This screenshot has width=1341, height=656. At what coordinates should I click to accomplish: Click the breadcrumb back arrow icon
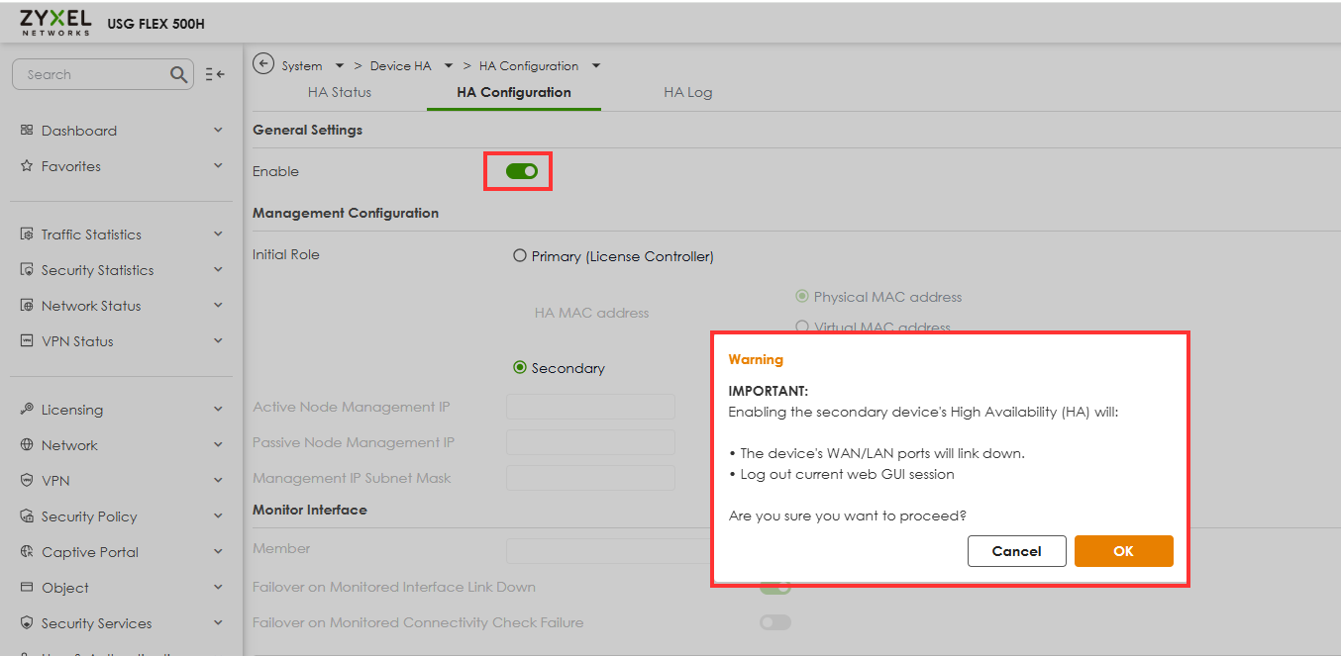tap(263, 64)
